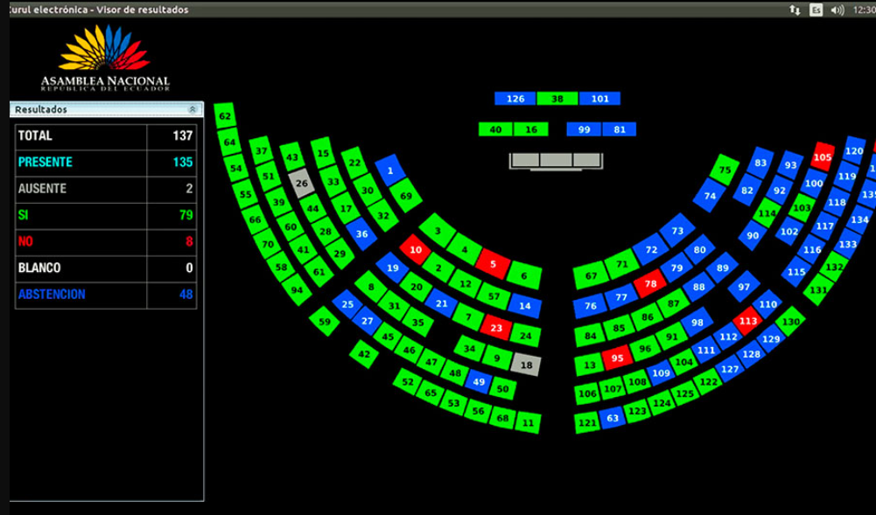
Task: Click the network connection icon in top bar
Action: pos(794,10)
